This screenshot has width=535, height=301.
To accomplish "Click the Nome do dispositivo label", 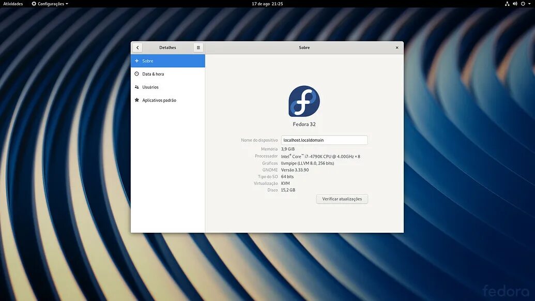I will pos(259,140).
